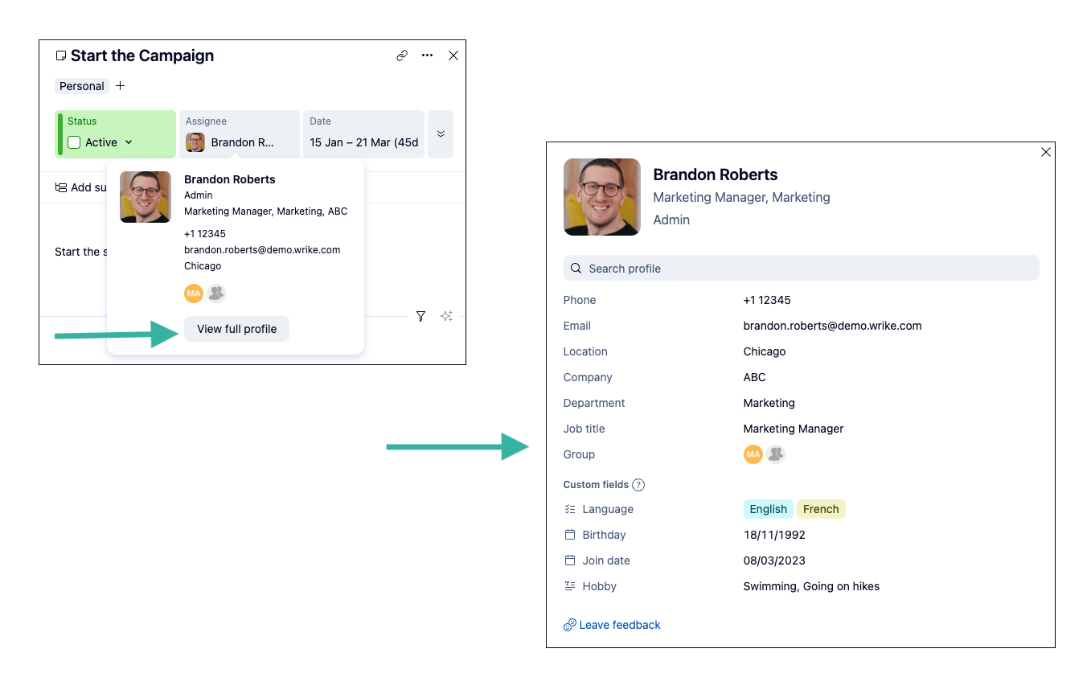The width and height of the screenshot is (1091, 698).
Task: Click View full profile button
Action: pos(236,329)
